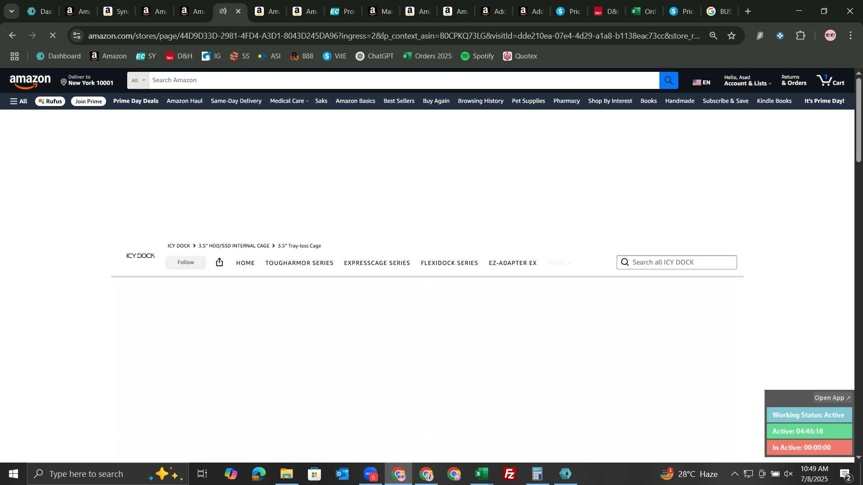Open Calculator from the taskbar
This screenshot has height=485, width=863.
[x=538, y=474]
